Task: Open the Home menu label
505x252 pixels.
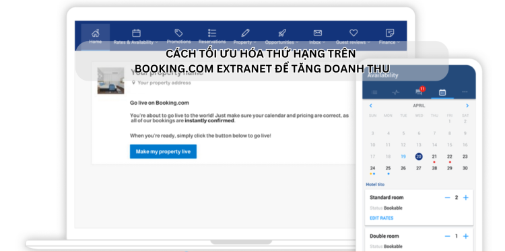Action: pyautogui.click(x=96, y=42)
